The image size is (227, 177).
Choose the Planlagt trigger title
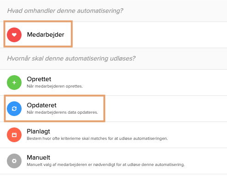pyautogui.click(x=39, y=132)
